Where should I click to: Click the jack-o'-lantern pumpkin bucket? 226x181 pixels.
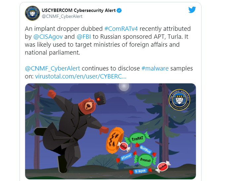[115, 140]
